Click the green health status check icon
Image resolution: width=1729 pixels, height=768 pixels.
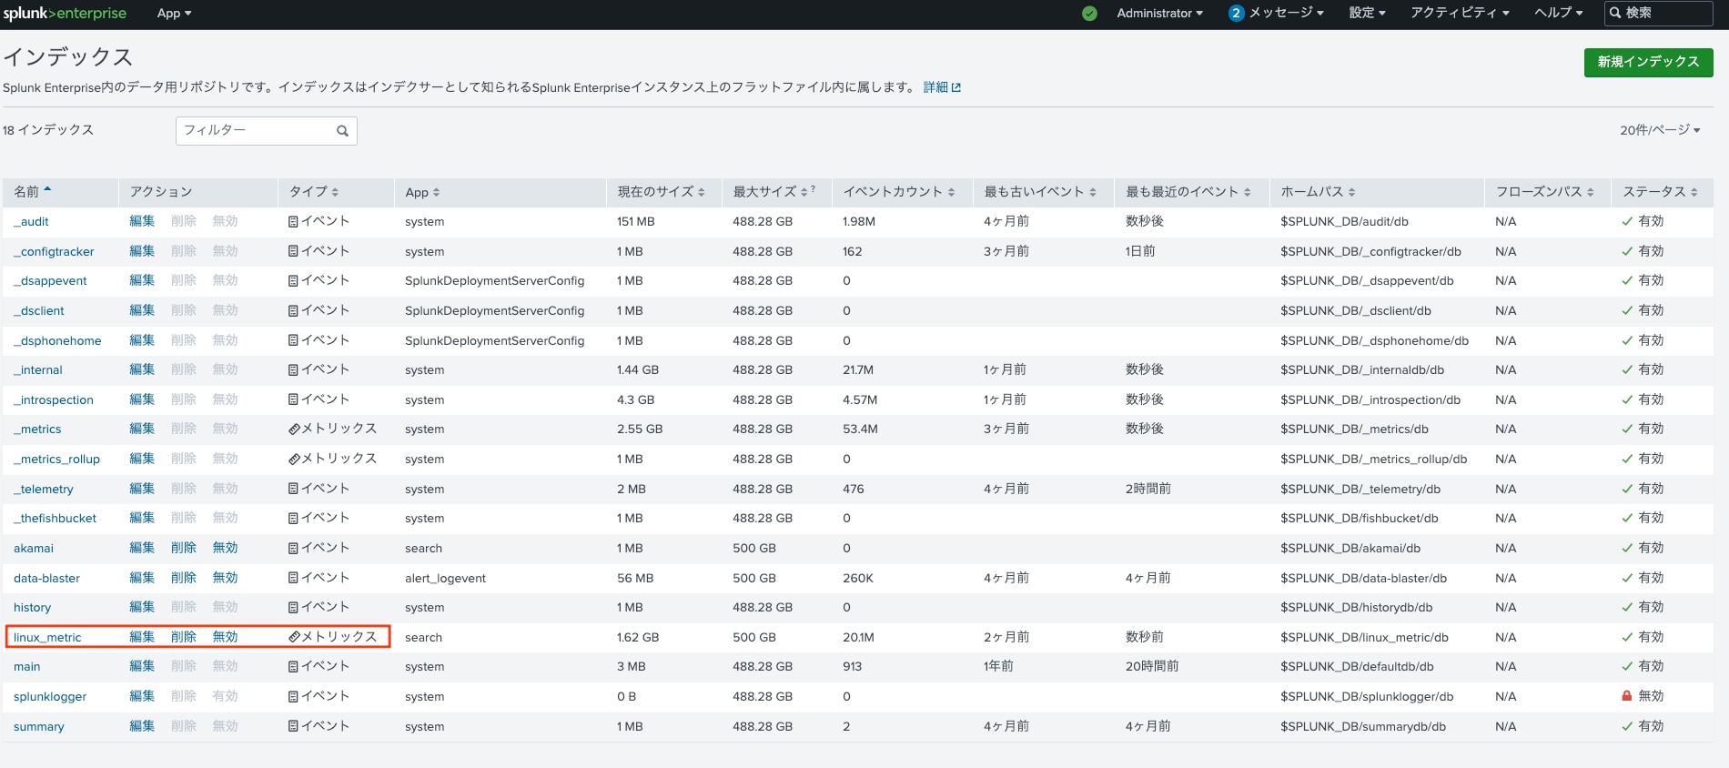(x=1089, y=14)
